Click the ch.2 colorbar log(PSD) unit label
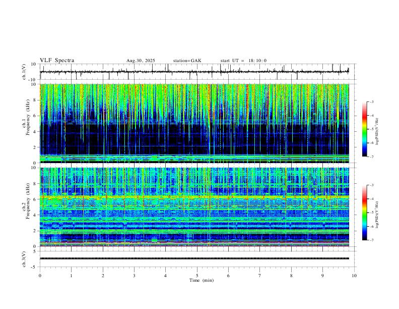 377,215
